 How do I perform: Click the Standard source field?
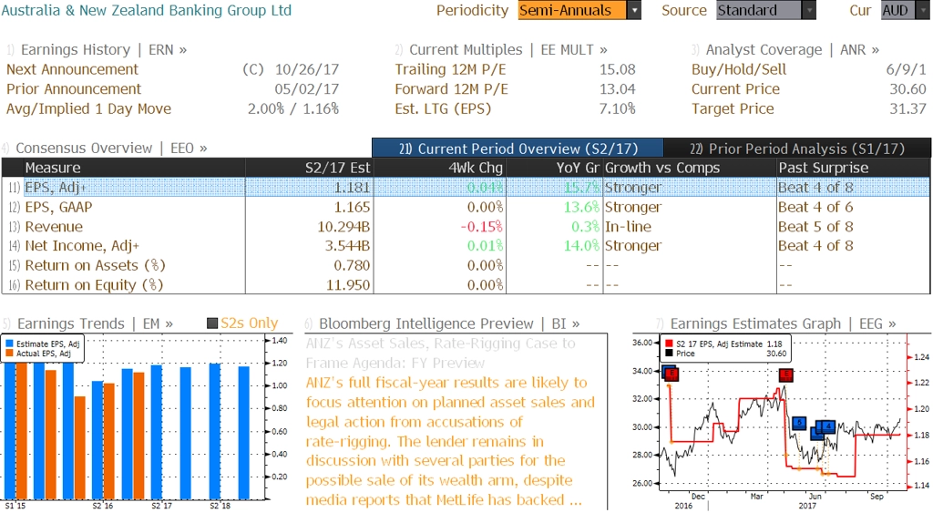(x=758, y=10)
